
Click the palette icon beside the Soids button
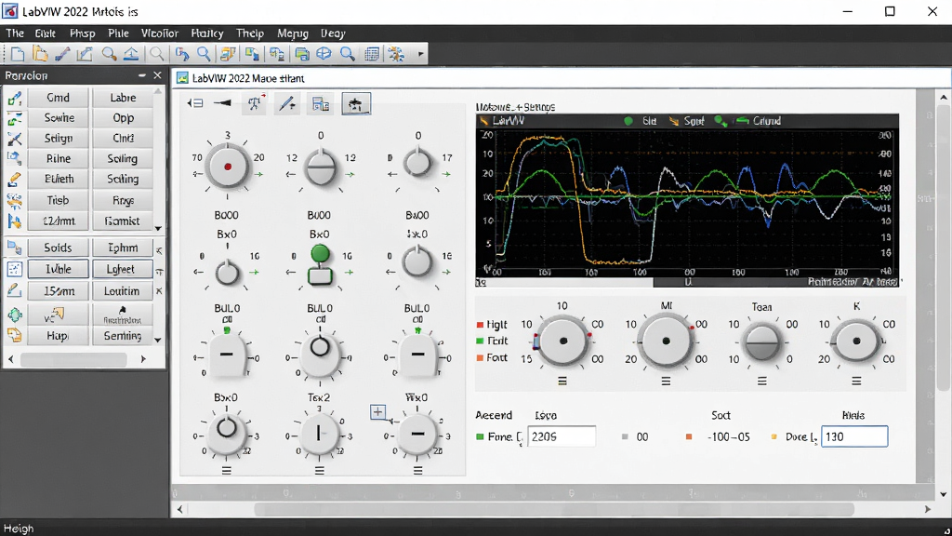[15, 248]
